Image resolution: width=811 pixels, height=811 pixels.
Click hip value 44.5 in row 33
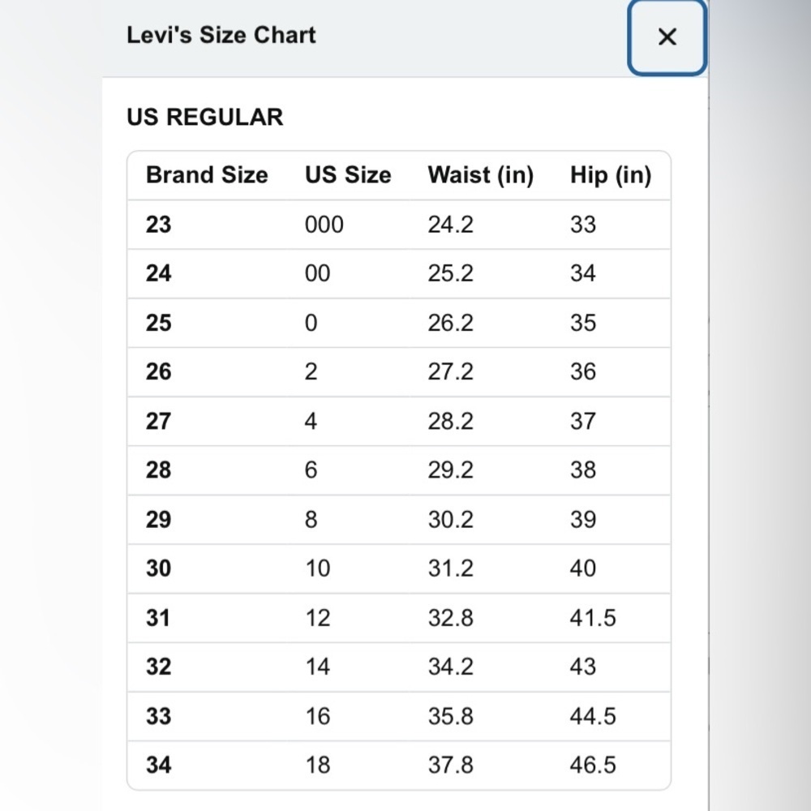593,716
